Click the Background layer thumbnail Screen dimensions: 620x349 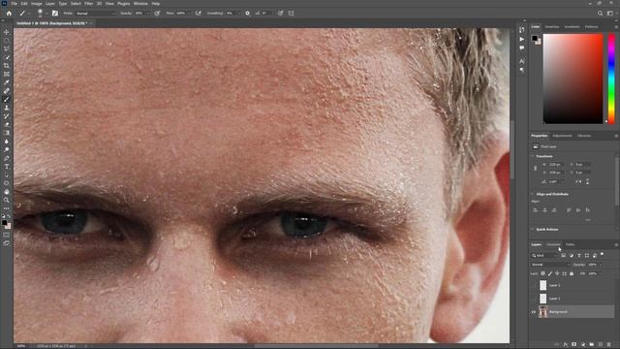tap(543, 312)
